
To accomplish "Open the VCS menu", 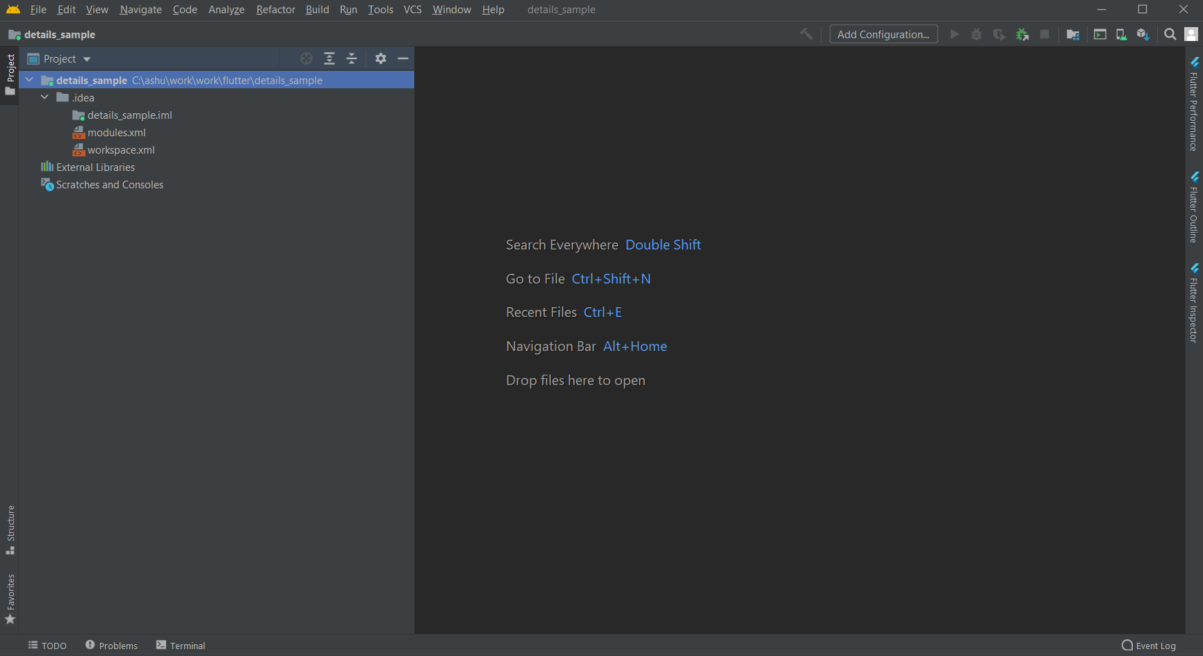I will pyautogui.click(x=412, y=10).
